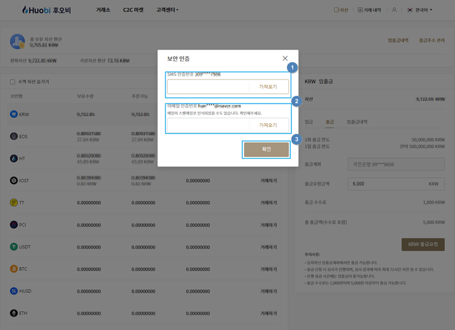Click 가져오기 for SMS code
This screenshot has width=455, height=330.
(268, 86)
